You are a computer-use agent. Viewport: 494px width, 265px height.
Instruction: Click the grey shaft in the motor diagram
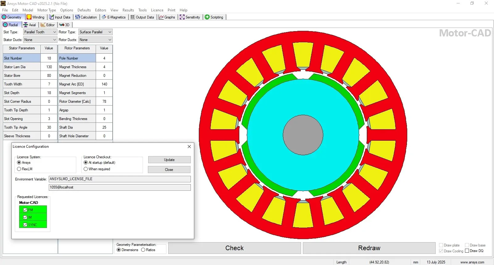303,135
